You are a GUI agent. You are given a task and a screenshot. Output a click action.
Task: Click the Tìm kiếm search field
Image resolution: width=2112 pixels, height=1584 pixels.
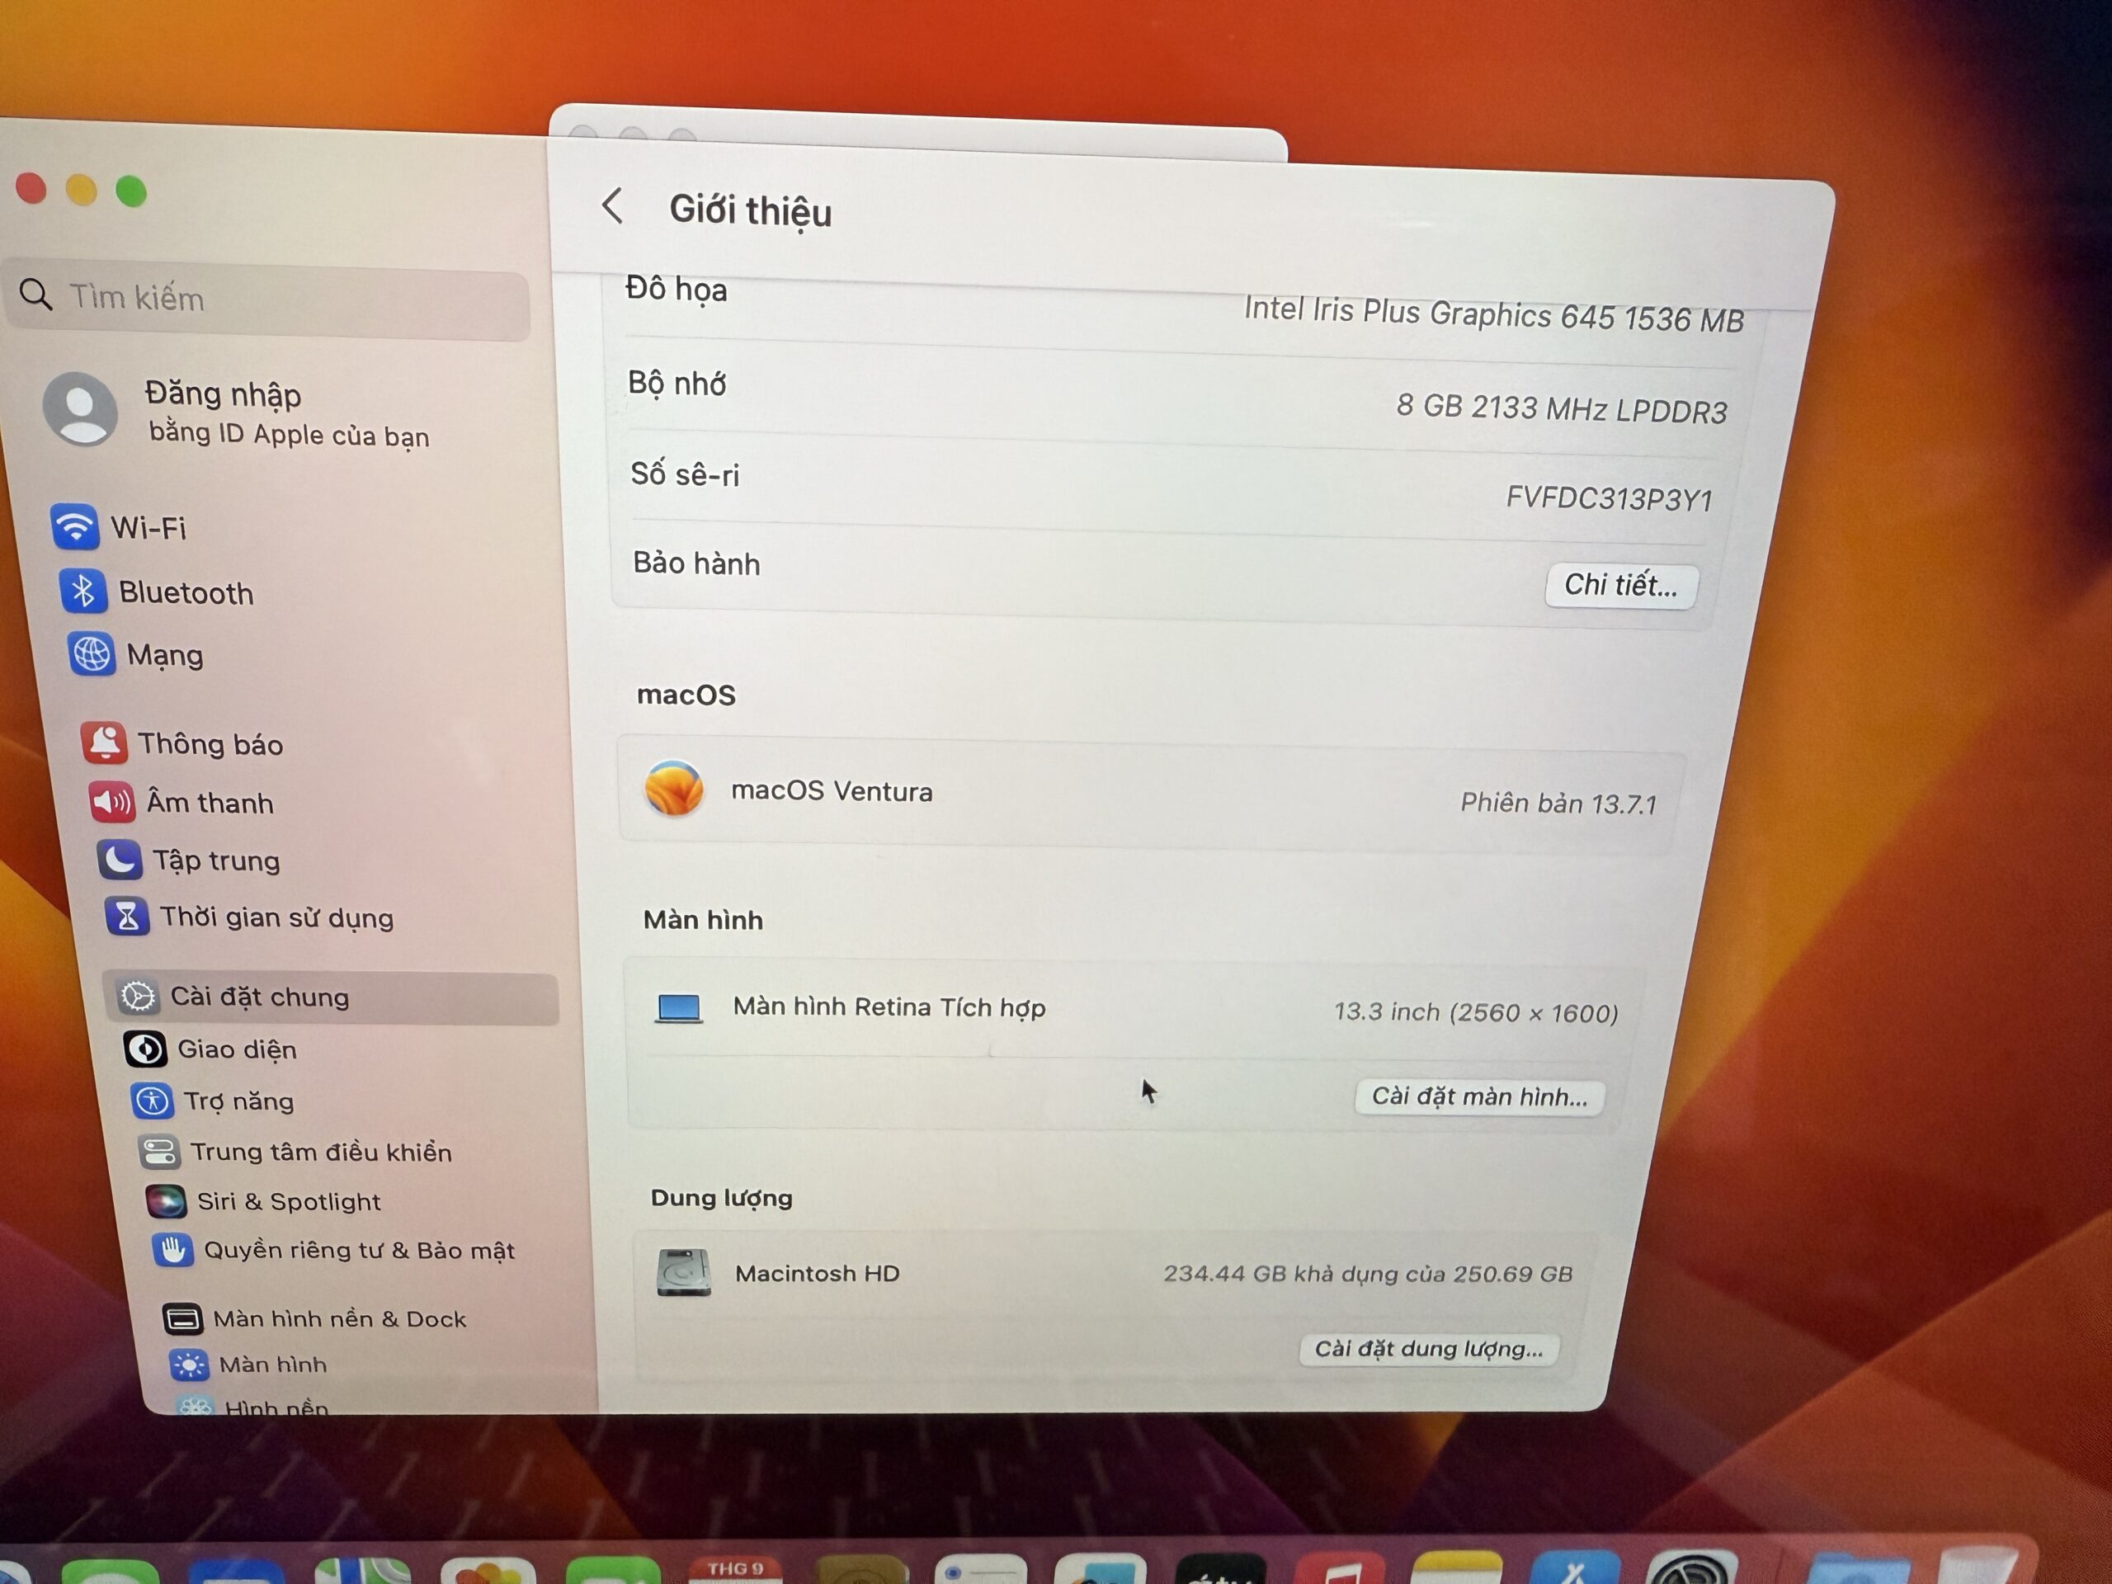click(x=267, y=299)
